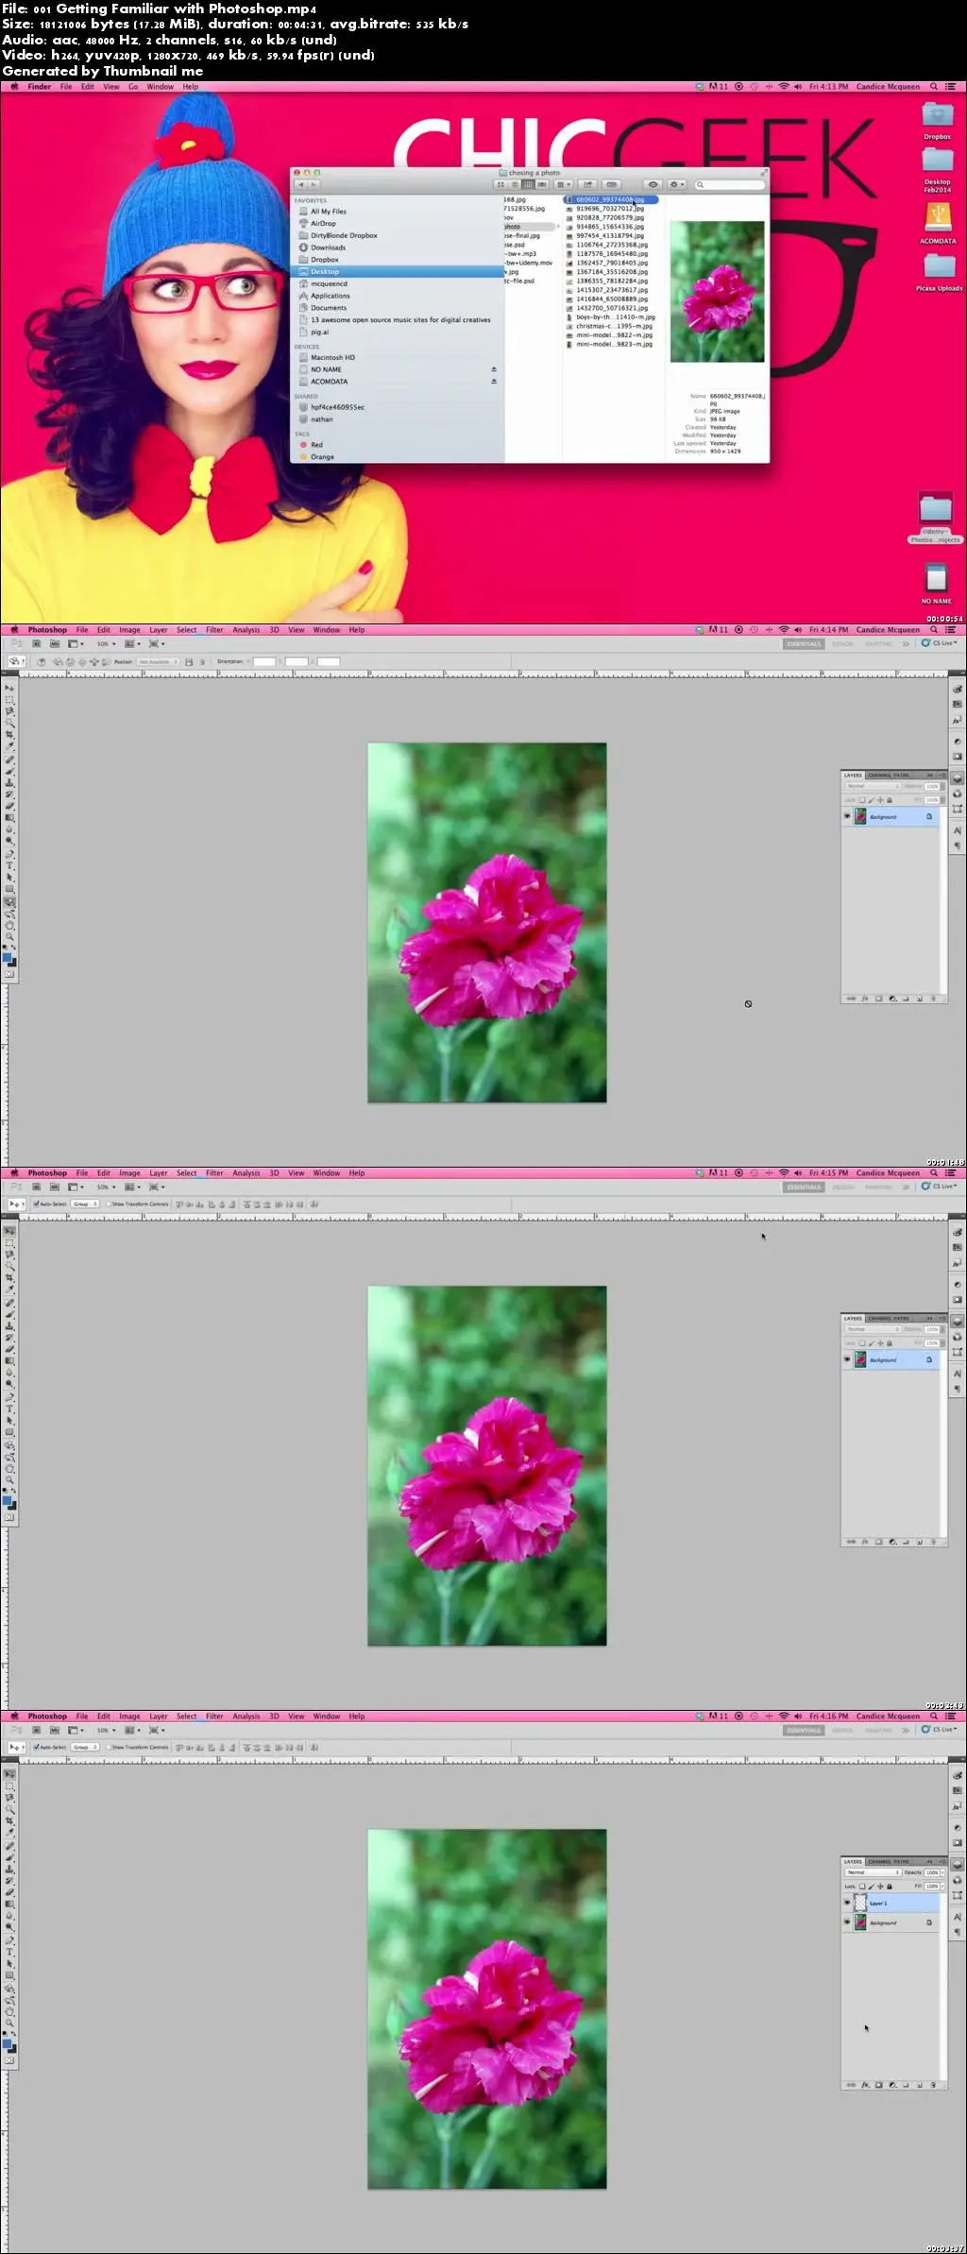Toggle lock transparent pixels in 4:16 PM Layers panel
967x2254 pixels.
pyautogui.click(x=862, y=1887)
